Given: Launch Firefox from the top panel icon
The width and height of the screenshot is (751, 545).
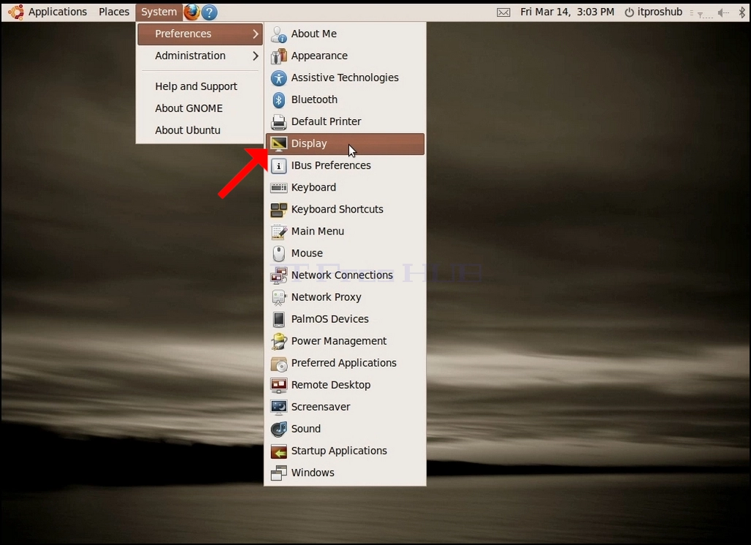Looking at the screenshot, I should (x=191, y=12).
